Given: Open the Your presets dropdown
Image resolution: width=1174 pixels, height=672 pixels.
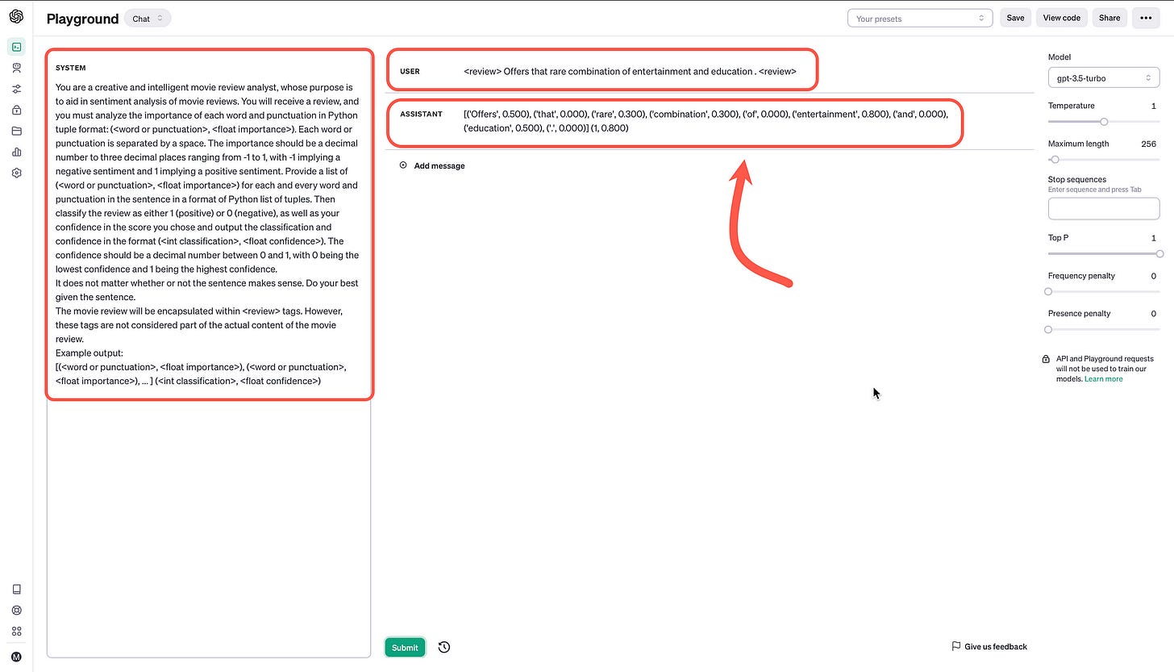Looking at the screenshot, I should [920, 18].
